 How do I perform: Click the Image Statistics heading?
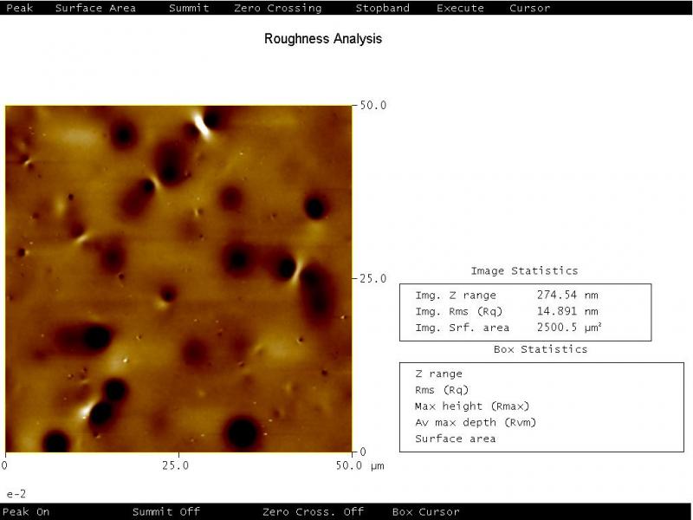(524, 270)
